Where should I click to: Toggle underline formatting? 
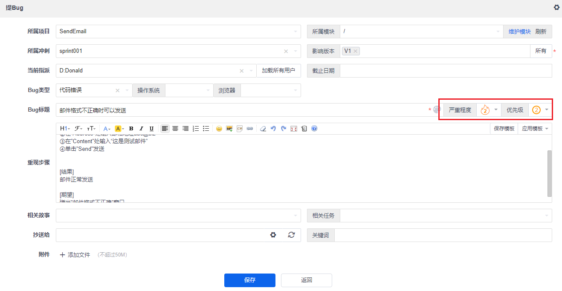coord(151,128)
